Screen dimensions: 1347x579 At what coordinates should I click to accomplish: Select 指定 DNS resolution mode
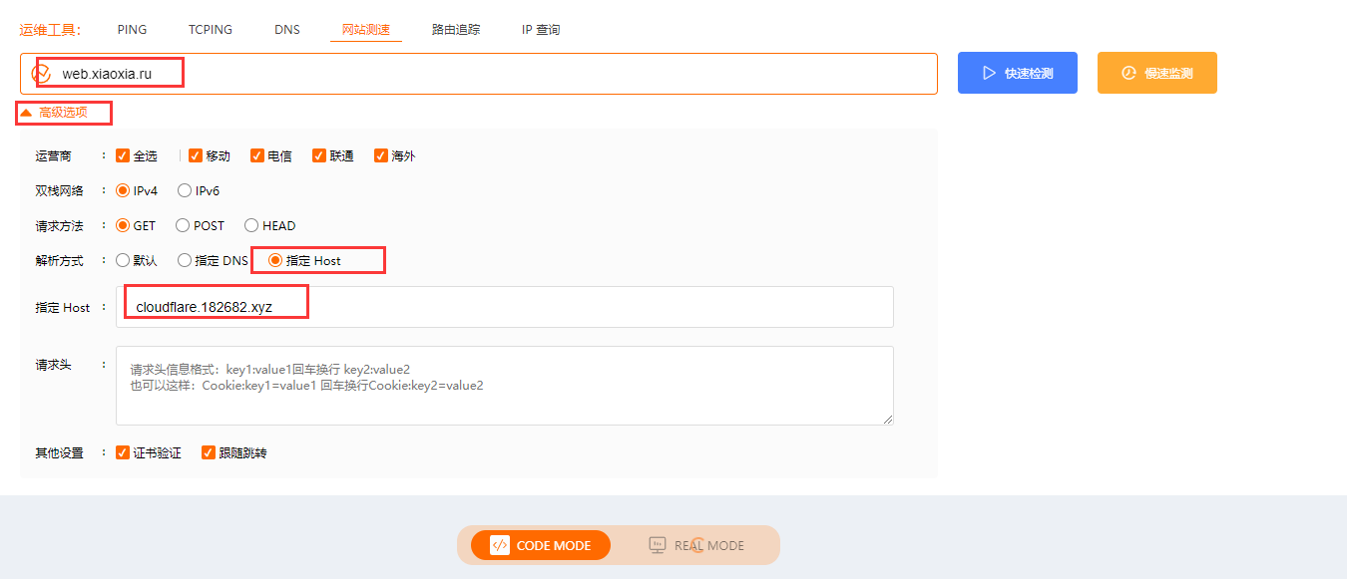tap(185, 261)
